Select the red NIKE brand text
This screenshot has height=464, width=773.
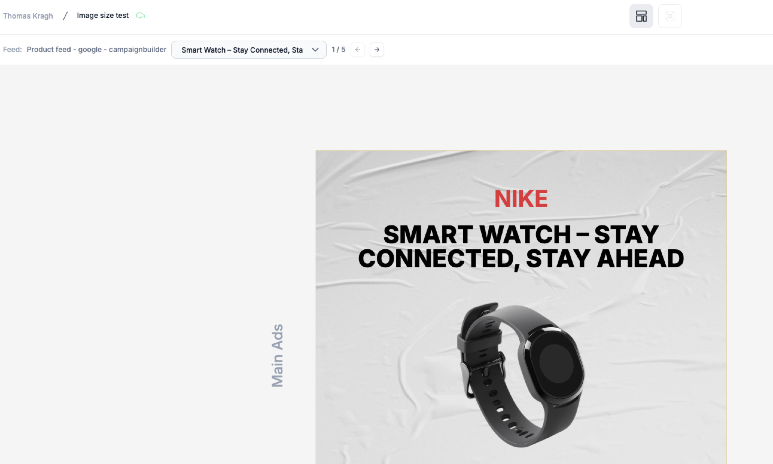[x=521, y=199]
